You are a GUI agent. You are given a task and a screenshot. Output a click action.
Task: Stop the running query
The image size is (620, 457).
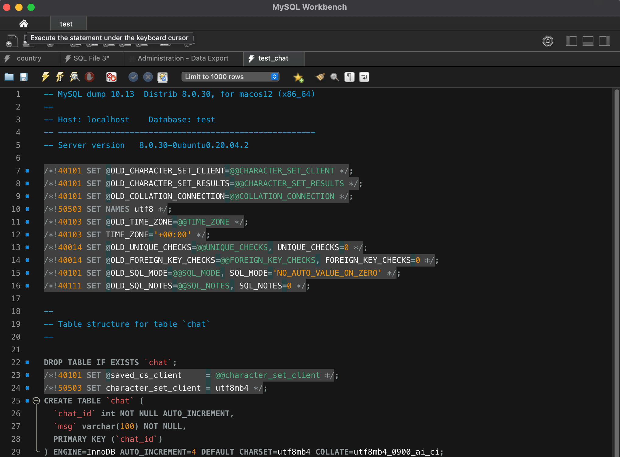click(x=90, y=77)
